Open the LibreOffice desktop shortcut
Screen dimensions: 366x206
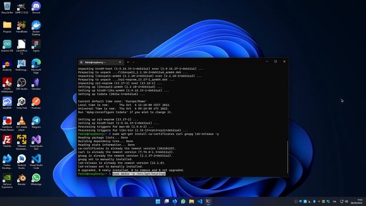22,47
